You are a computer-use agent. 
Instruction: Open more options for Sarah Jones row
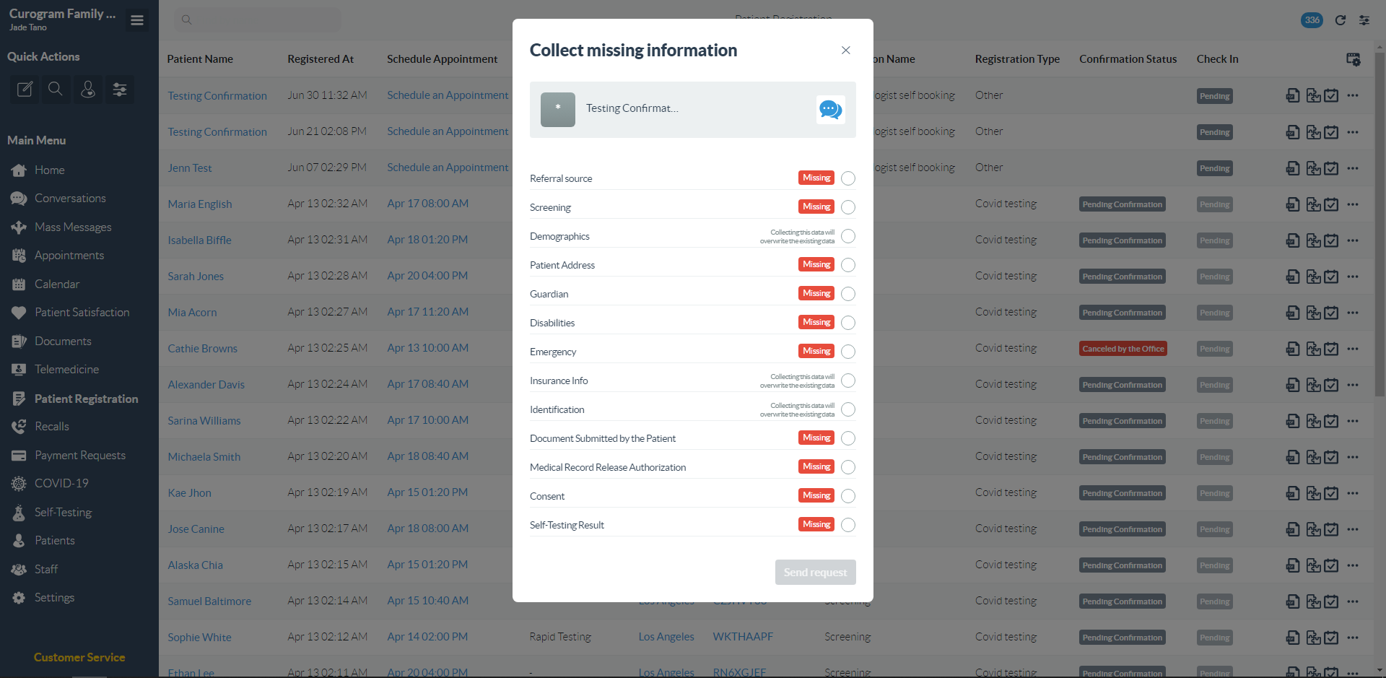[x=1353, y=277]
